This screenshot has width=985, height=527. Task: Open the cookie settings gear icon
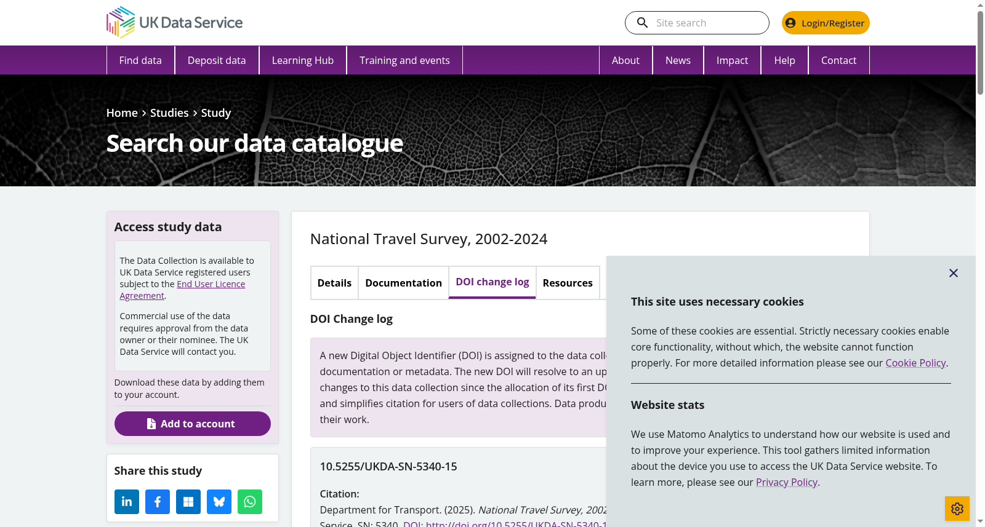pyautogui.click(x=957, y=509)
